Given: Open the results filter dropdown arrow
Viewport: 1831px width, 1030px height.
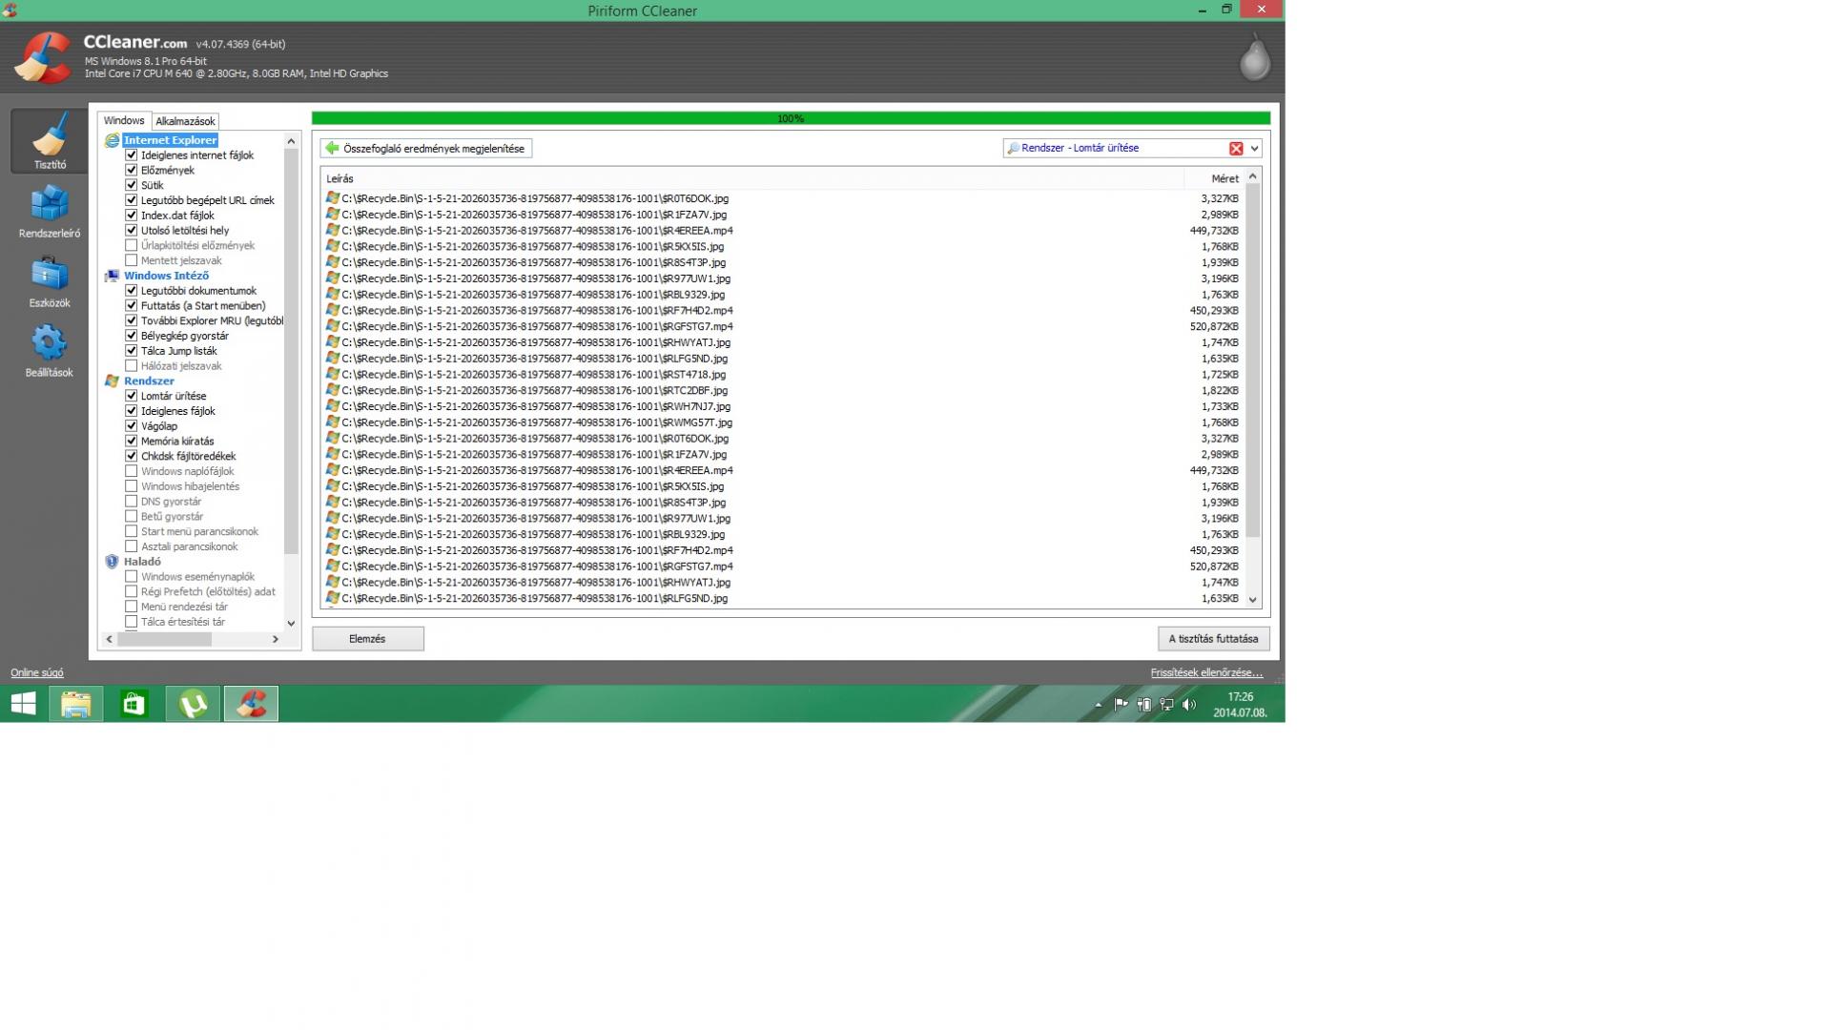Looking at the screenshot, I should point(1254,148).
